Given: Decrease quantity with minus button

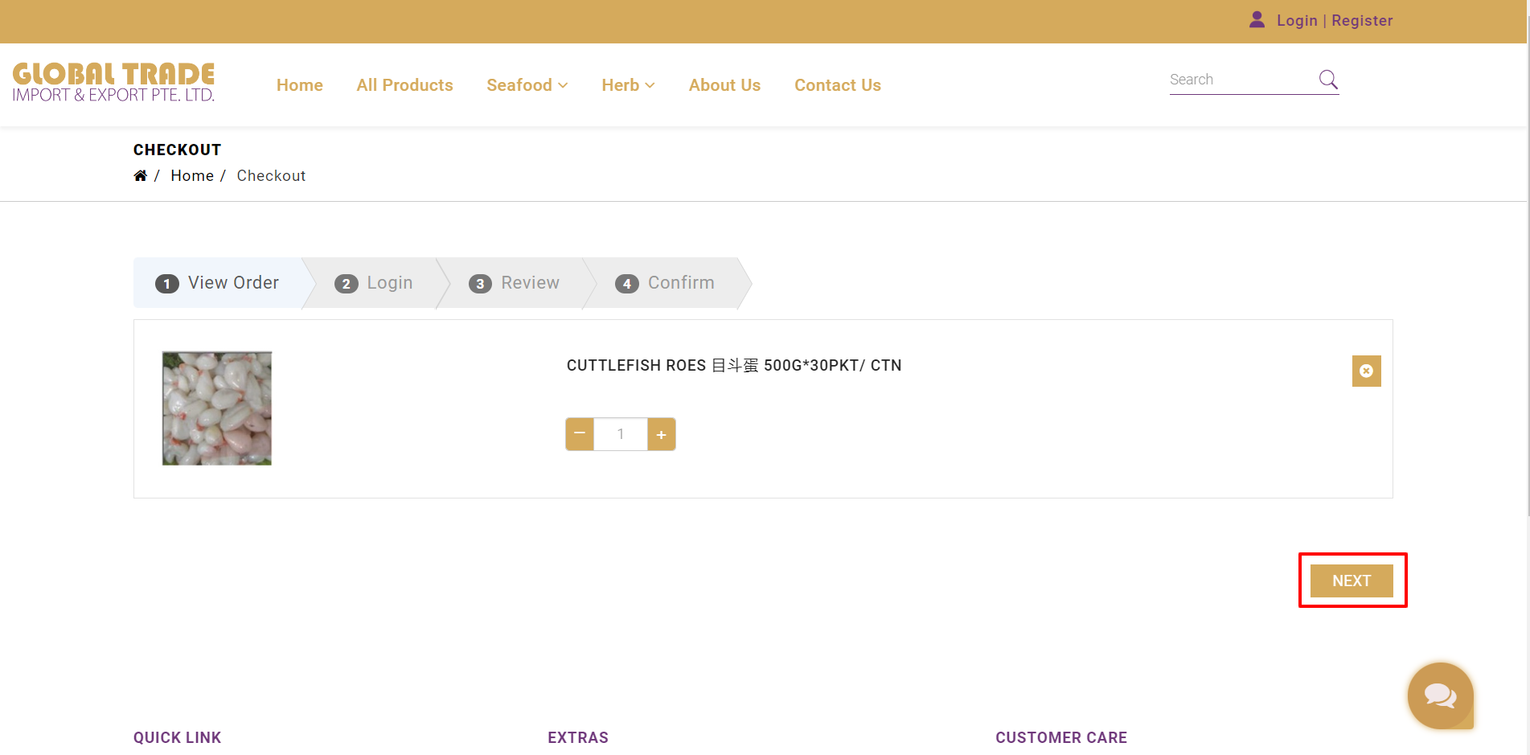Looking at the screenshot, I should point(580,434).
